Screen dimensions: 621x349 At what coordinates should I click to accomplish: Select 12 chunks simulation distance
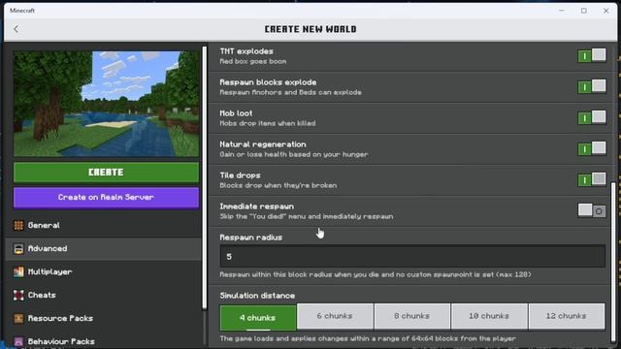coord(567,316)
